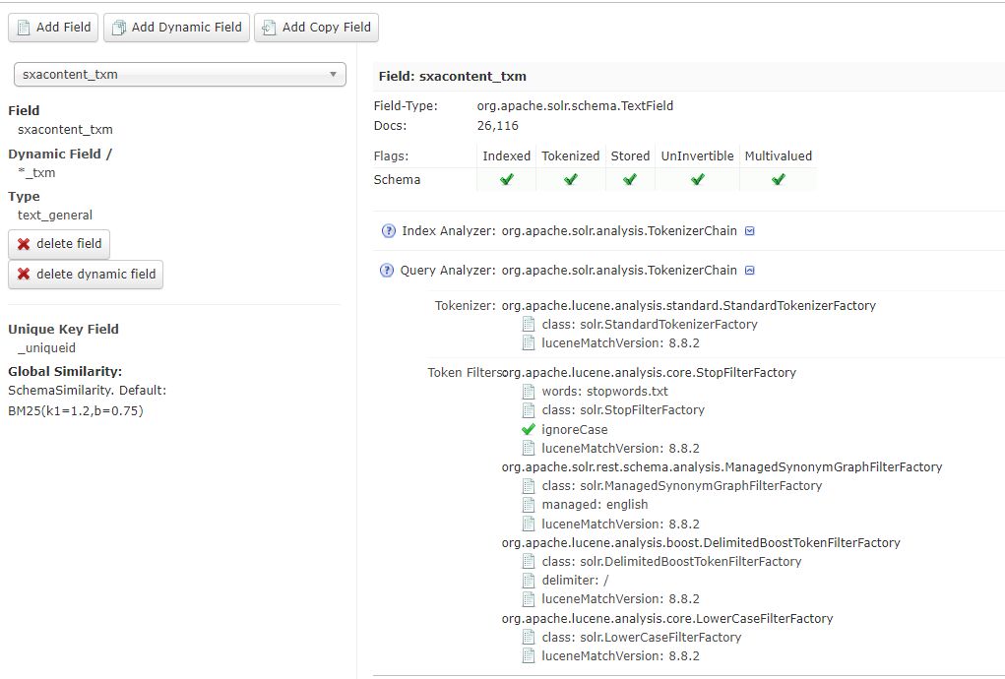Click the Indexed flag checkmark
The height and width of the screenshot is (679, 1005).
(x=506, y=179)
